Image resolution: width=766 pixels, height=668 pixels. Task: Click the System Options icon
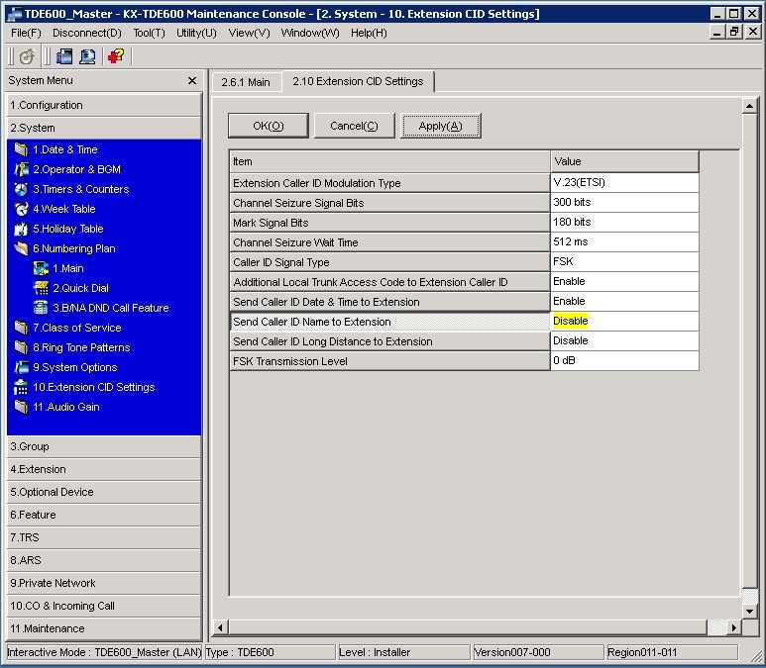coord(21,367)
